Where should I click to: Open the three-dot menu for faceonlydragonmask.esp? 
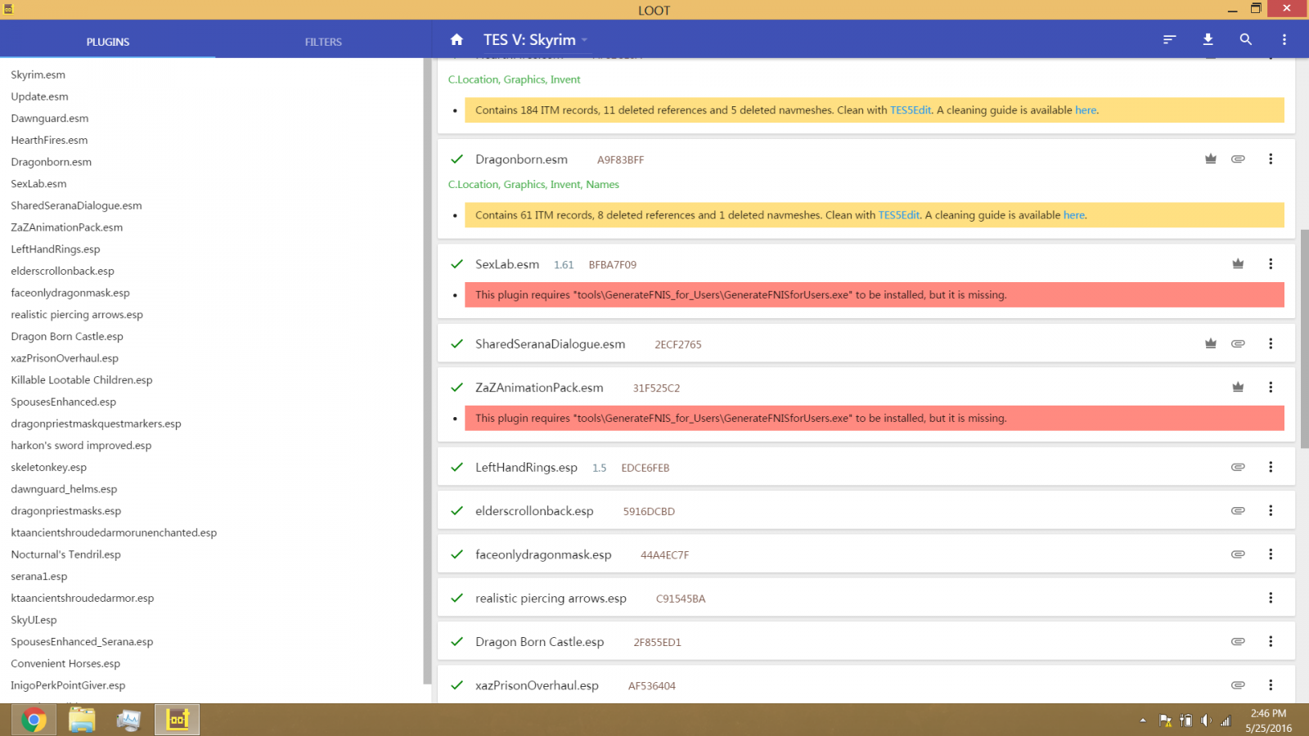click(1271, 554)
